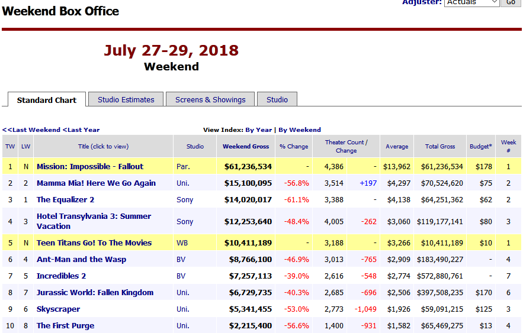
Task: Click the Incredibles 2 title link
Action: coord(61,276)
